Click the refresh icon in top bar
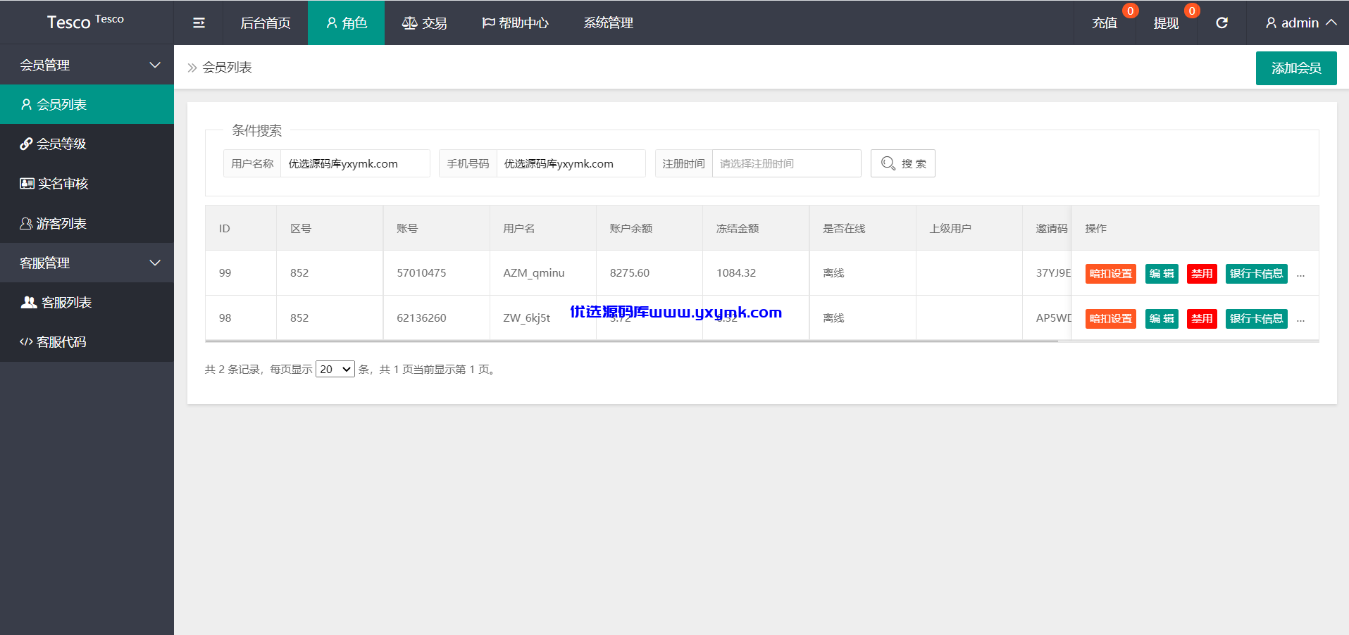The height and width of the screenshot is (635, 1349). (x=1222, y=23)
